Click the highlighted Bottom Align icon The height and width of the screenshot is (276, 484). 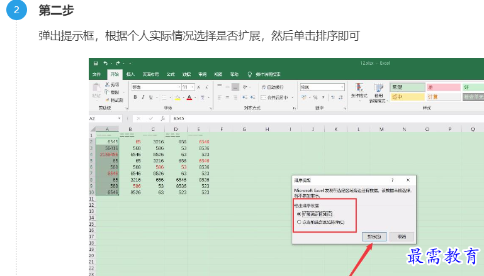click(x=235, y=87)
